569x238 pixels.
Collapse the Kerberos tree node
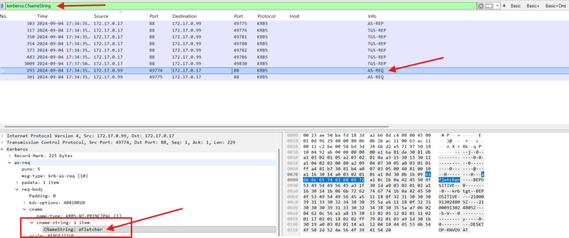click(3, 149)
